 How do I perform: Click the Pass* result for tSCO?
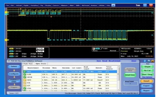click(100, 80)
